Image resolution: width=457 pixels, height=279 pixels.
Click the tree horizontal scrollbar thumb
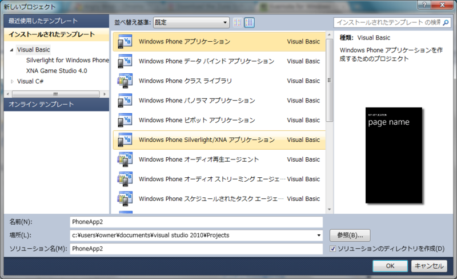point(55,94)
